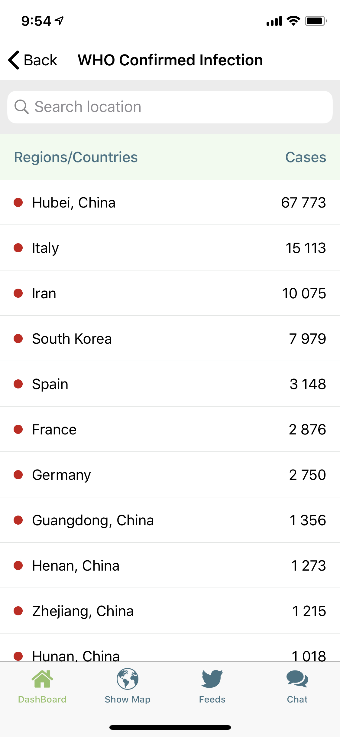Open the Feeds bird icon
The width and height of the screenshot is (340, 737).
tap(212, 679)
